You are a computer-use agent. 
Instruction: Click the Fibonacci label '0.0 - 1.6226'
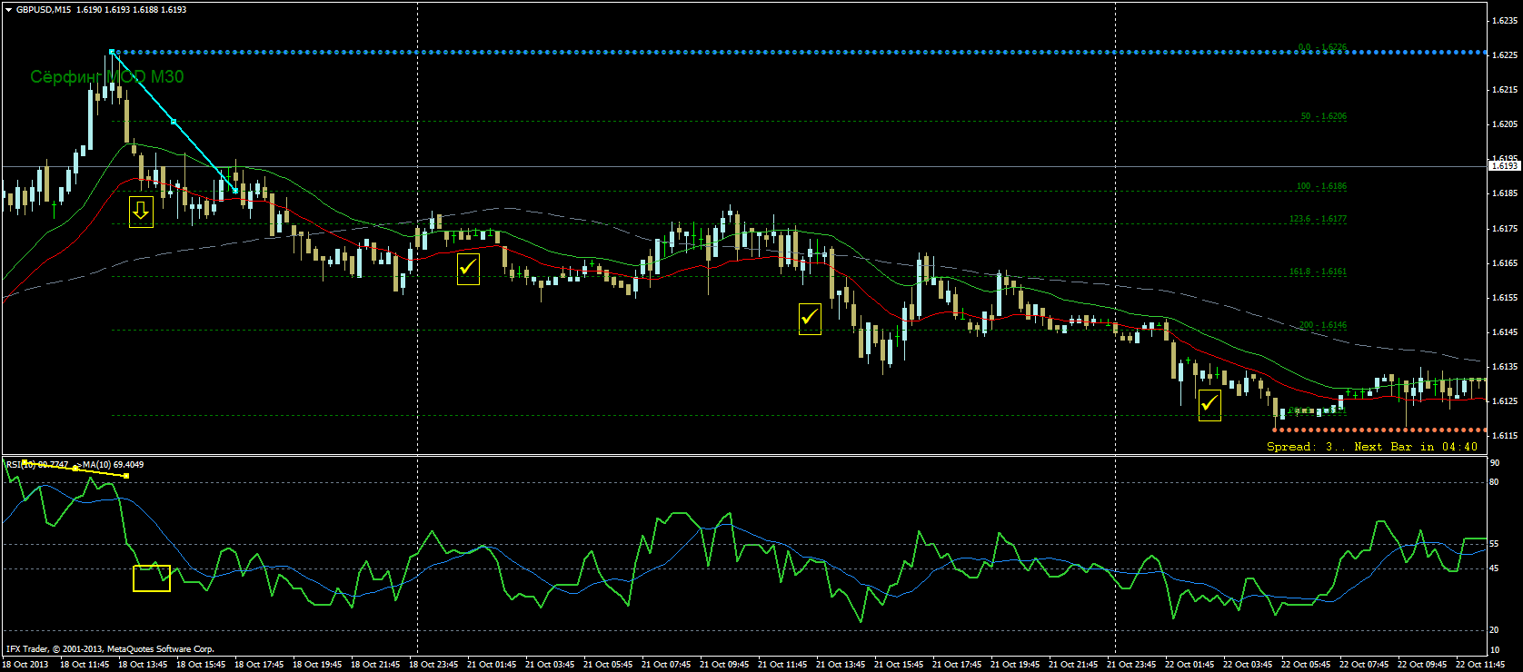click(1322, 47)
